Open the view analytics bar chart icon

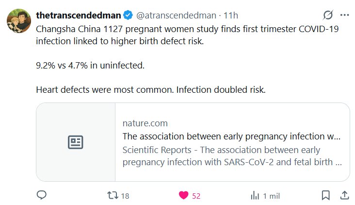(255, 195)
